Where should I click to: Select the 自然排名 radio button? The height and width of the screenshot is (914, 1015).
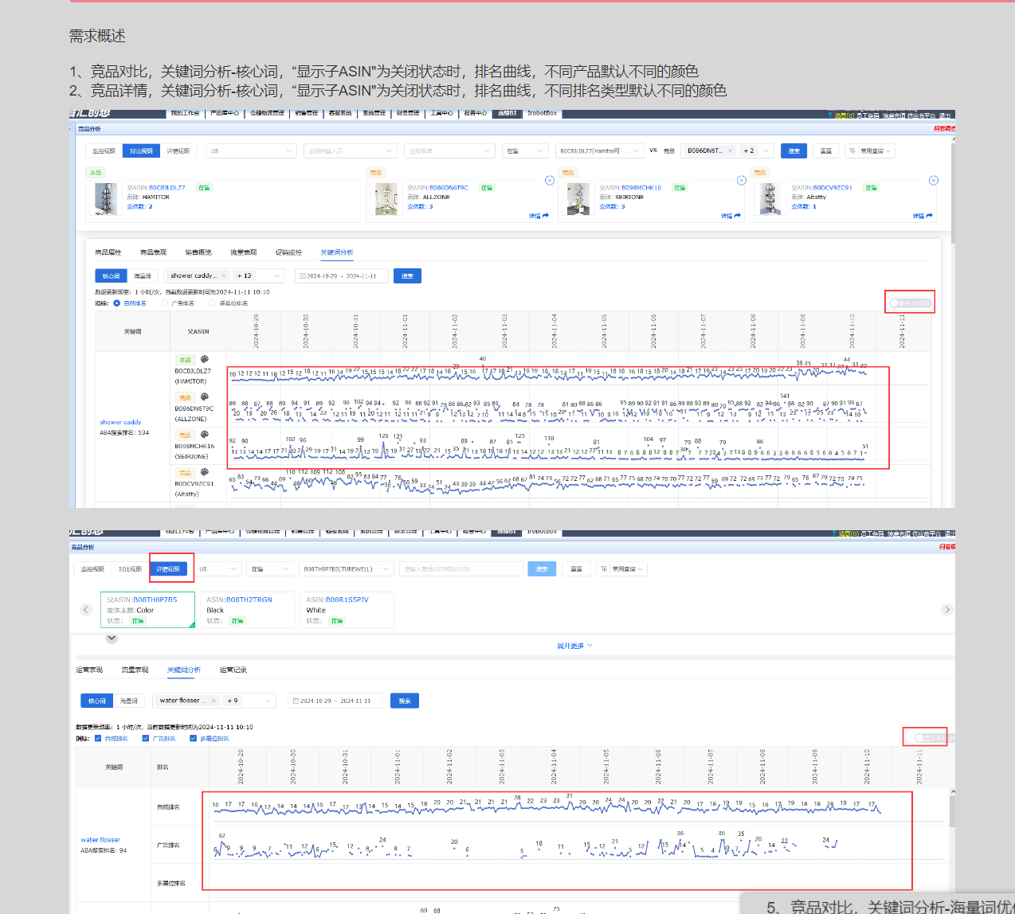pyautogui.click(x=116, y=303)
